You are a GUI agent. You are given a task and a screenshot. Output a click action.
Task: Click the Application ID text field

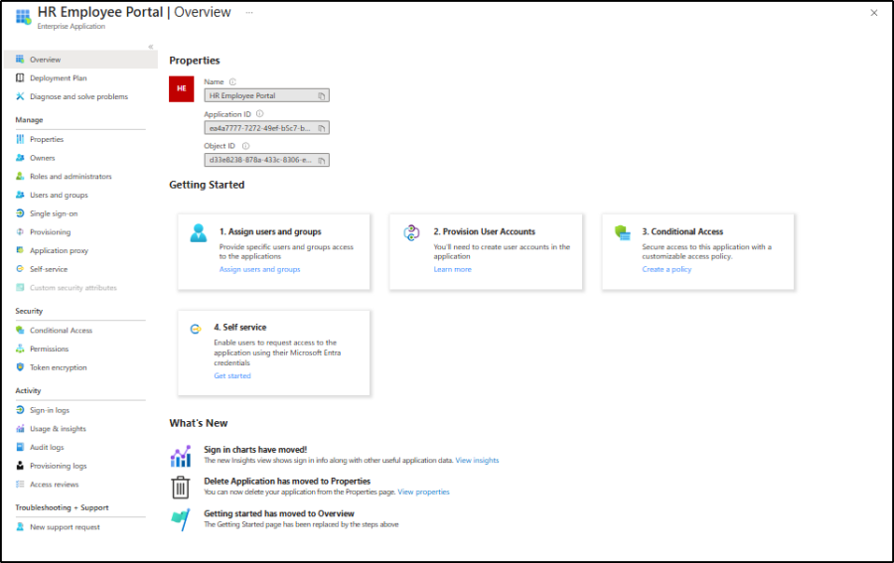266,128
